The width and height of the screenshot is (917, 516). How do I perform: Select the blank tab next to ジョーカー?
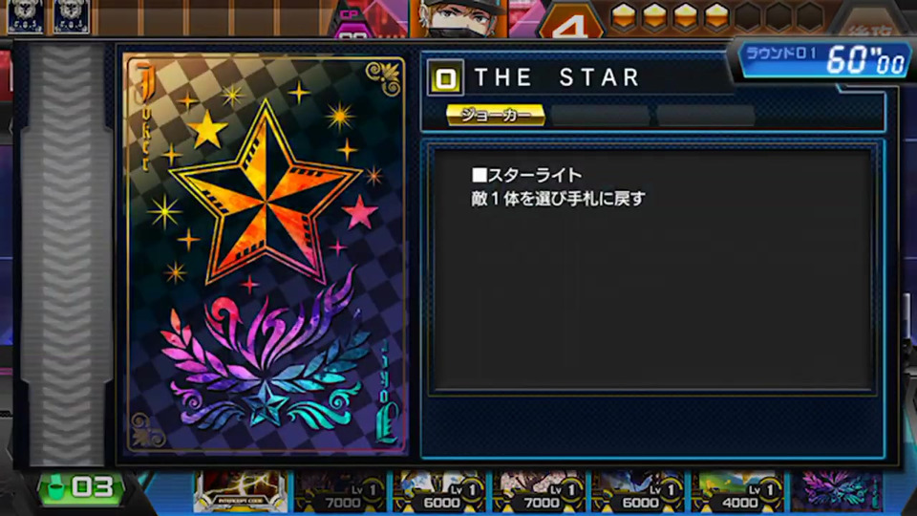[x=600, y=116]
